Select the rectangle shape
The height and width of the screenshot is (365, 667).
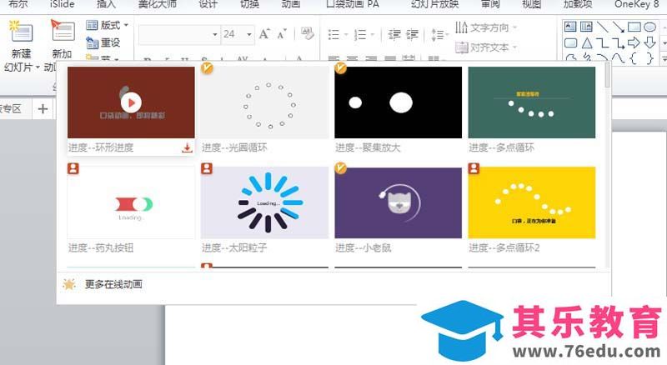click(634, 27)
